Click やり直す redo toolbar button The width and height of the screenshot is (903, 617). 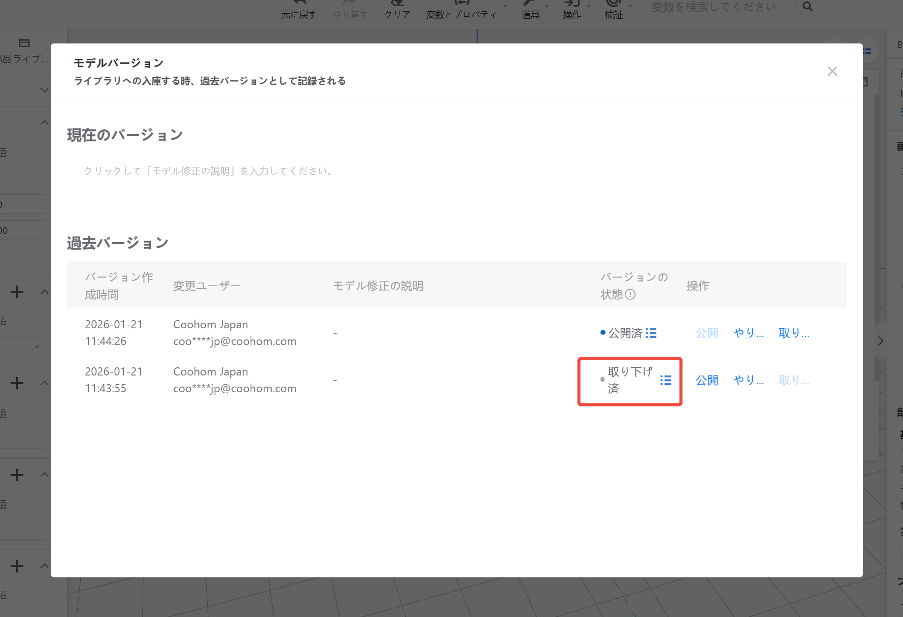point(350,10)
